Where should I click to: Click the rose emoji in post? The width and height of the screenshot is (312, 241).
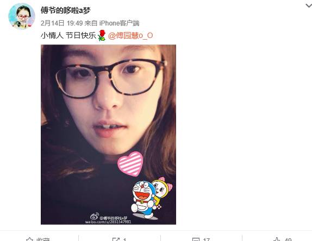pos(102,35)
